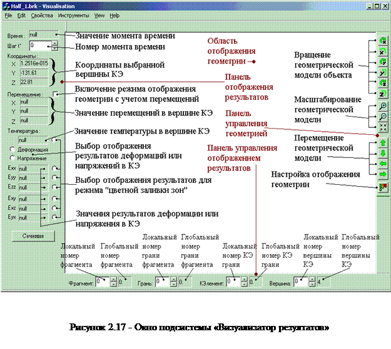Viewport: 391px width, 349px height.
Task: Click the Вершина global number 4 field
Action: [323, 282]
